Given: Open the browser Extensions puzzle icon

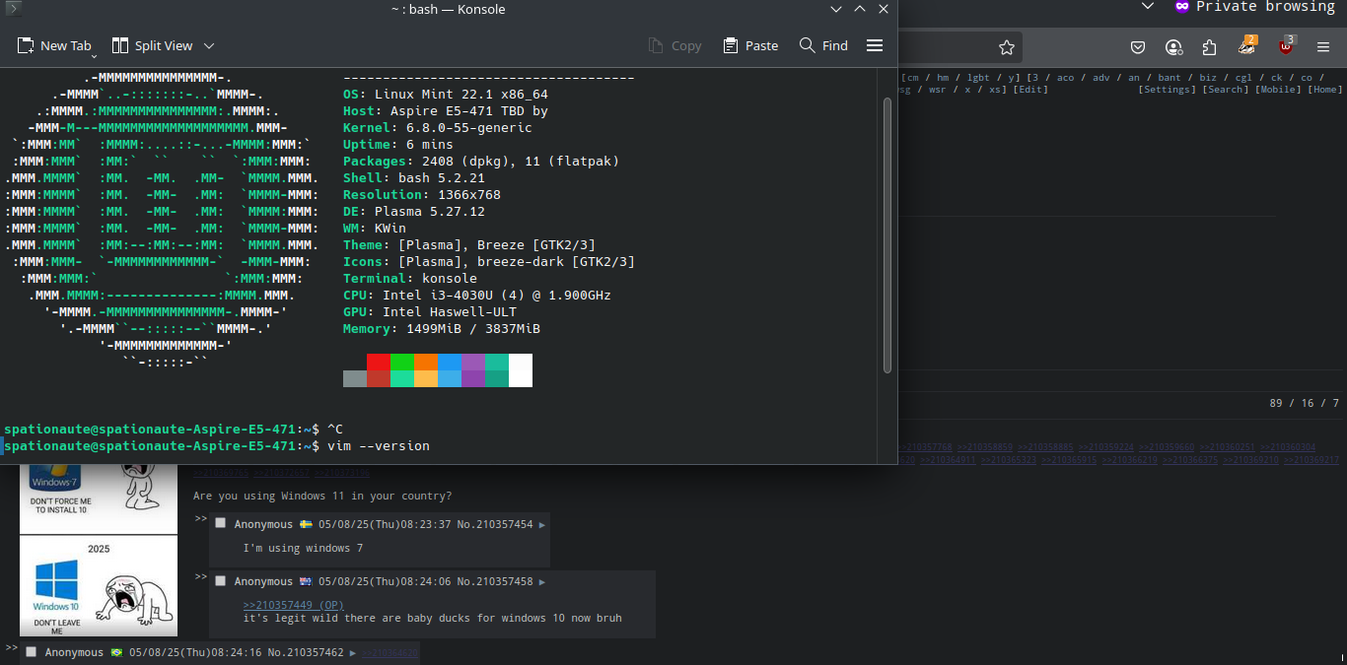Looking at the screenshot, I should pyautogui.click(x=1209, y=47).
